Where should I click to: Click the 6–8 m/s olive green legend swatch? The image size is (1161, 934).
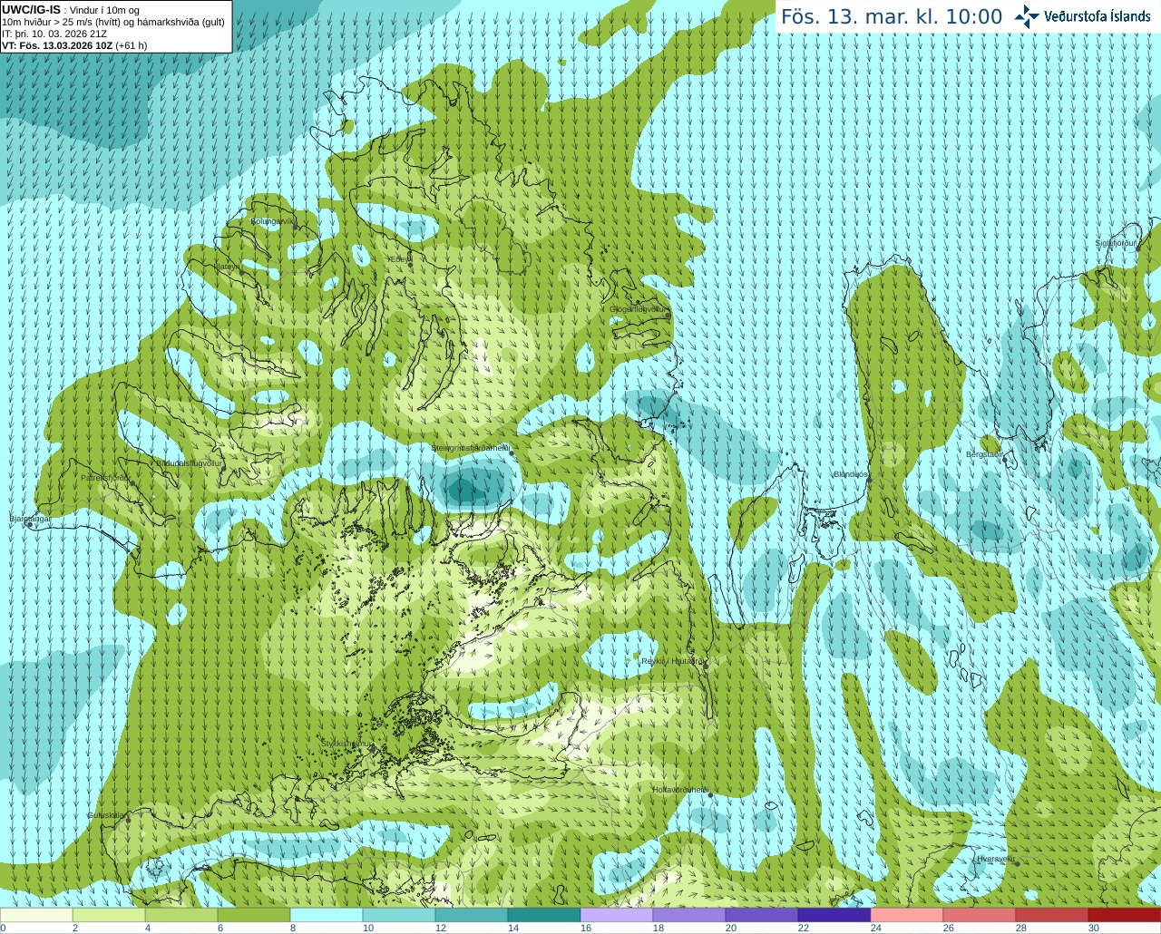[254, 915]
